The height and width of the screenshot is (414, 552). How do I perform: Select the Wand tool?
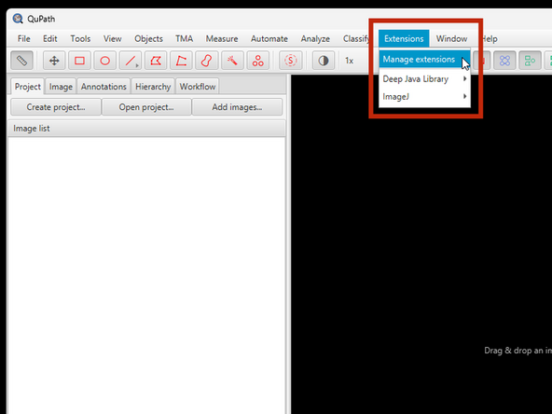tap(232, 61)
